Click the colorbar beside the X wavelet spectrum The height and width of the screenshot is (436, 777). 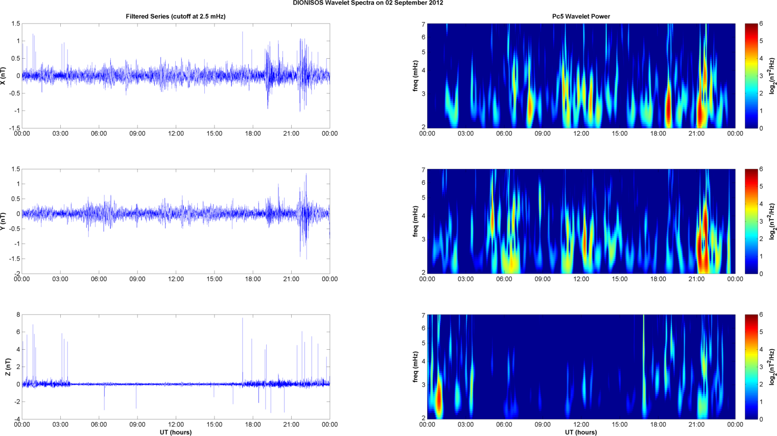(x=751, y=76)
